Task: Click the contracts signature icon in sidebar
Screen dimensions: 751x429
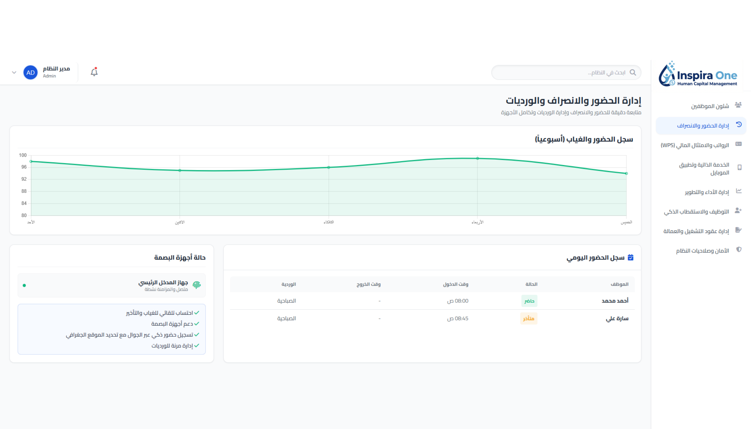Action: 739,230
